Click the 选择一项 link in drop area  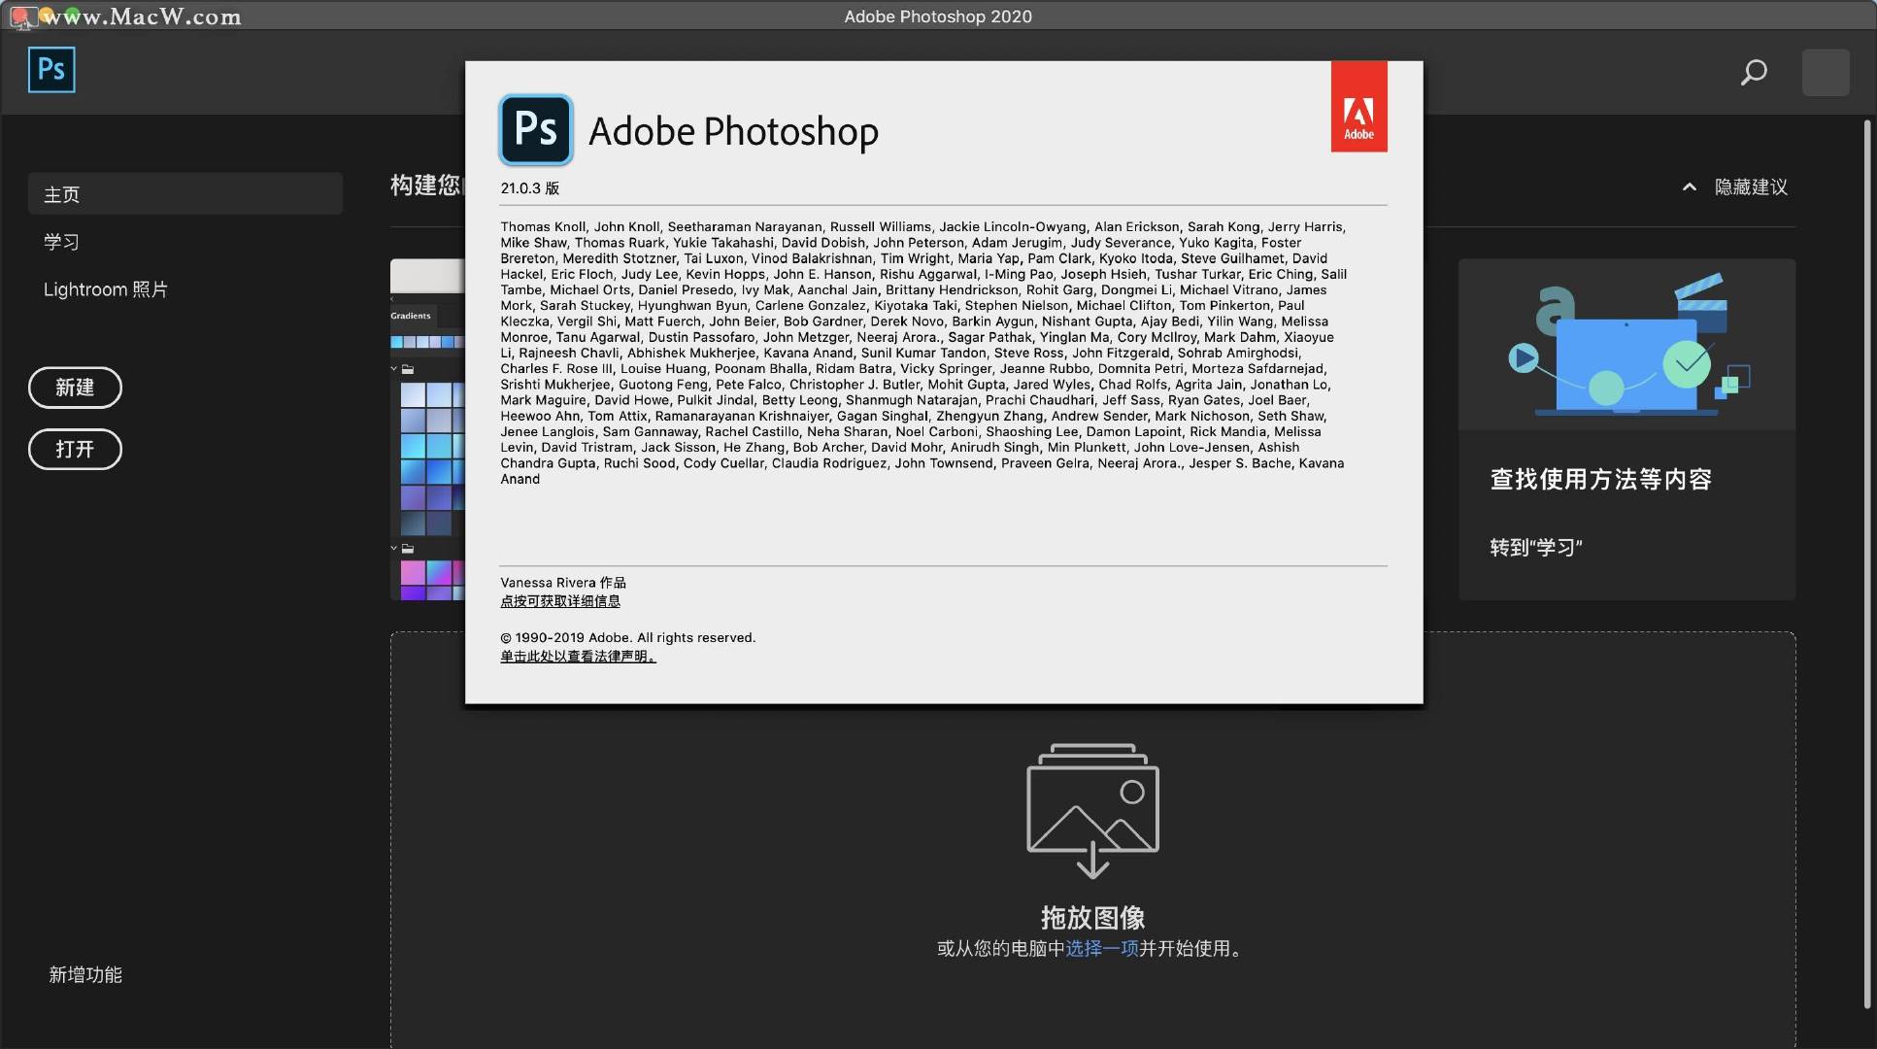(1102, 949)
